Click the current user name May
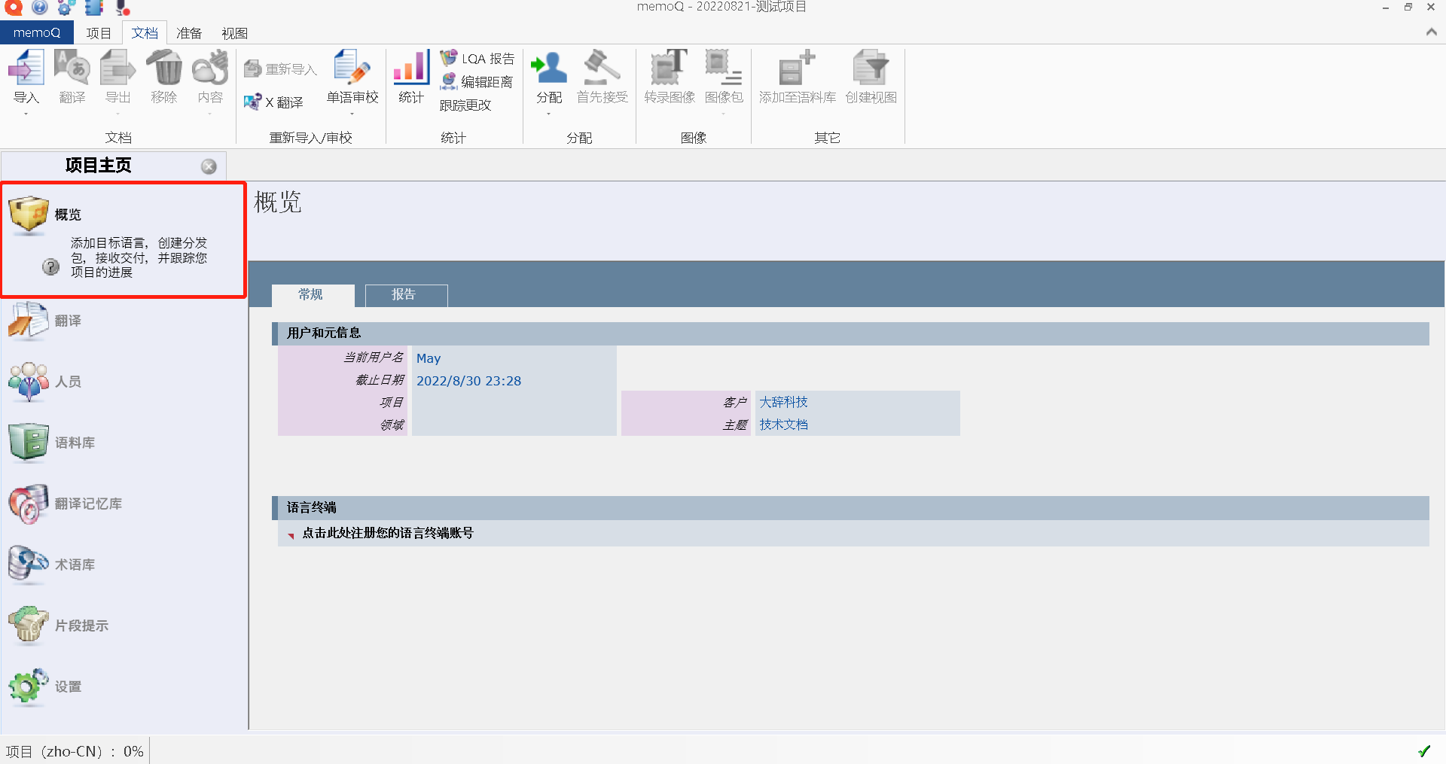 click(429, 358)
